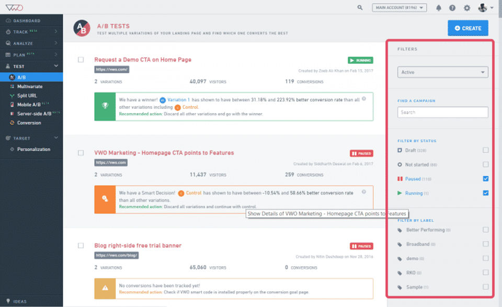The width and height of the screenshot is (502, 307).
Task: Open the Main Account dropdown
Action: pos(399,8)
